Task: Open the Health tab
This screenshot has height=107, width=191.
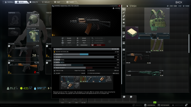Action: 34,2
